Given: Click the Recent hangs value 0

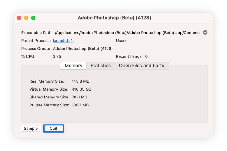Looking at the screenshot, I should [x=146, y=56].
